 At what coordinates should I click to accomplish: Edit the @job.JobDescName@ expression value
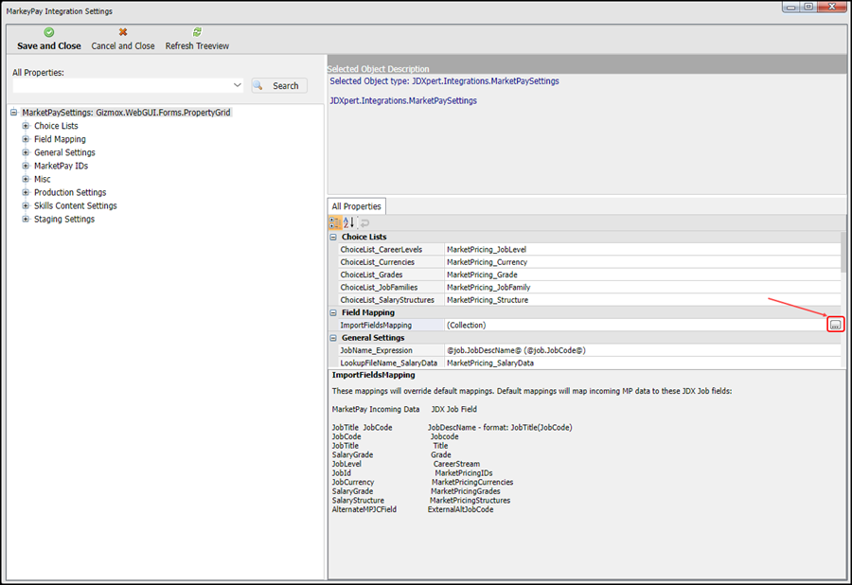click(x=643, y=350)
